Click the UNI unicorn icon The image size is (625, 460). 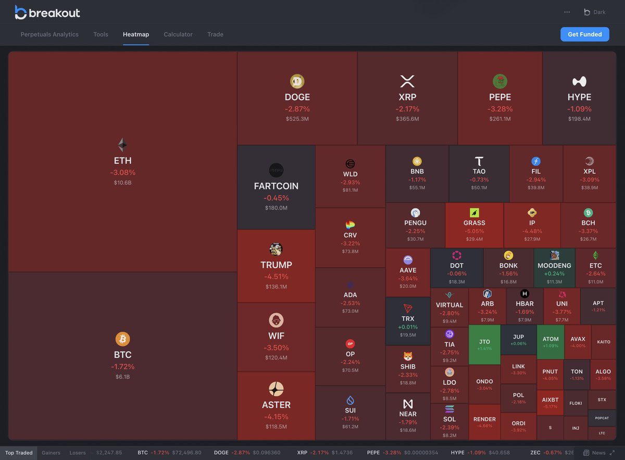562,294
